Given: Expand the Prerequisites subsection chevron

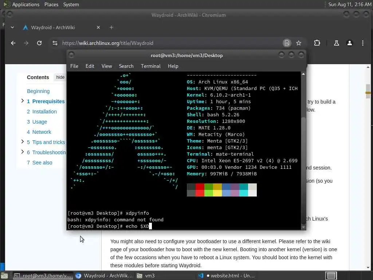Looking at the screenshot, I should tap(22, 101).
